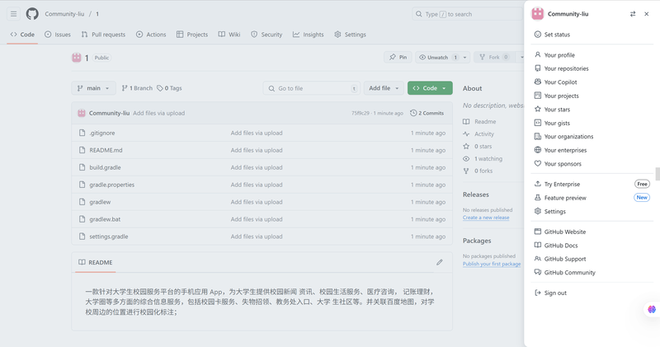Open the README.md file
Viewport: 660px width, 347px height.
(x=106, y=150)
